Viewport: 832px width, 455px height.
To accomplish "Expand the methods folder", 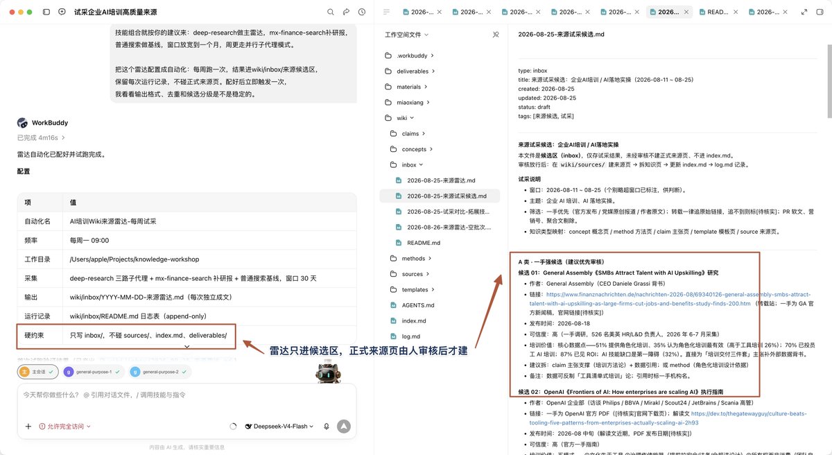I will coord(413,258).
